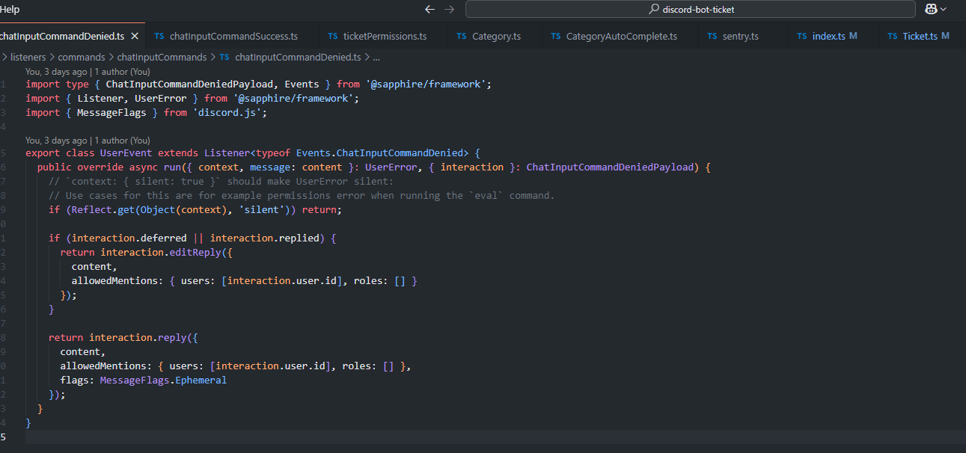966x453 pixels.
Task: Open the author CodeLens above the imports
Action: click(x=88, y=72)
